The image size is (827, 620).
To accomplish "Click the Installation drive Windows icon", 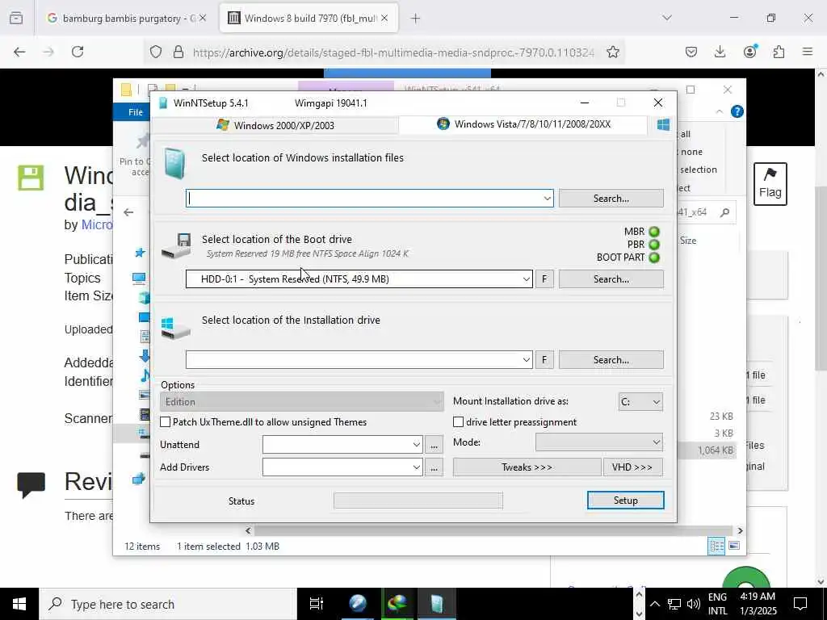I will point(175,328).
